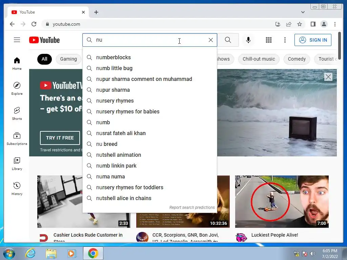Choose the 'nu breed' suggestion
Image resolution: width=347 pixels, height=260 pixels.
pos(150,144)
